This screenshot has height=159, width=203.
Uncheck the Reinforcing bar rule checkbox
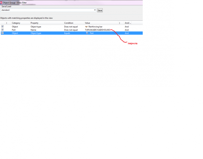click(x=2, y=27)
